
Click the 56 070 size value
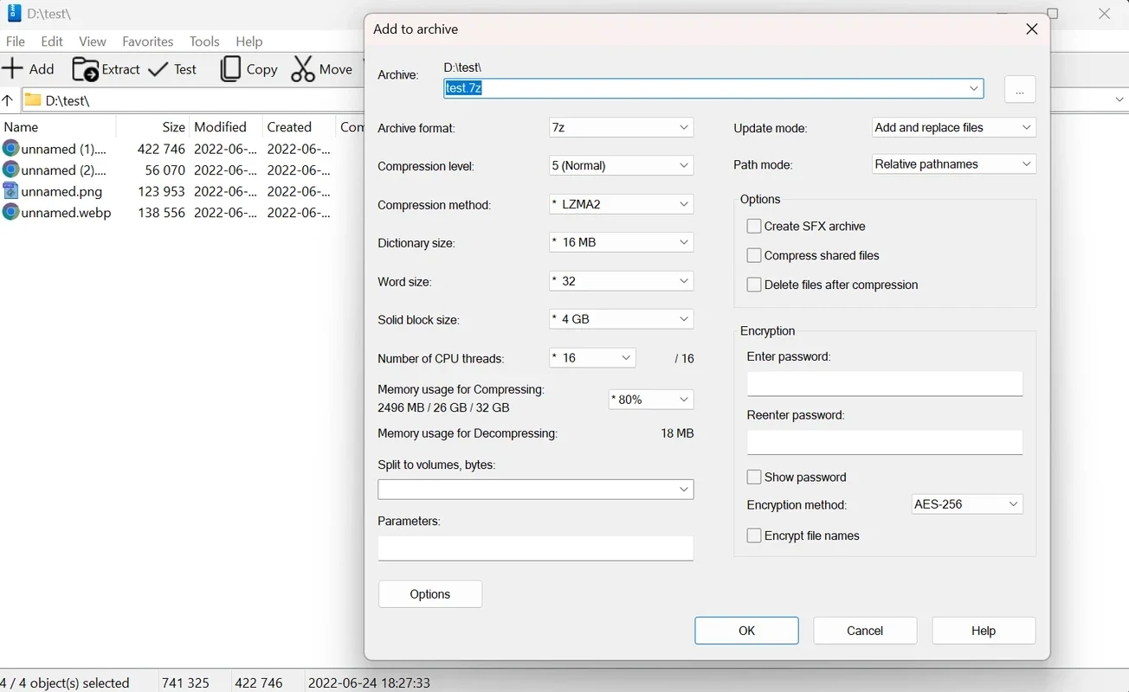165,170
